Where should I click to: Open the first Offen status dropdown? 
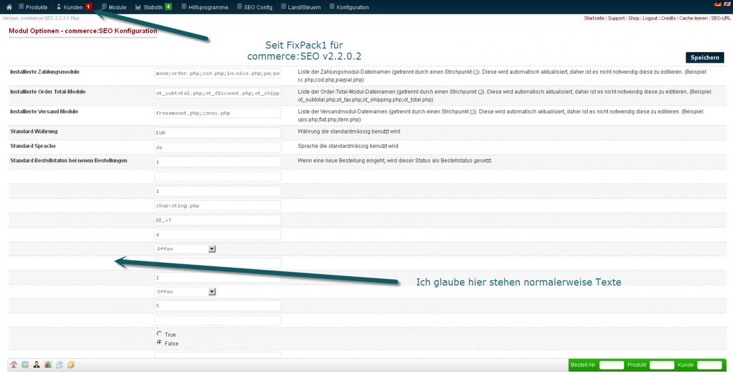click(185, 249)
